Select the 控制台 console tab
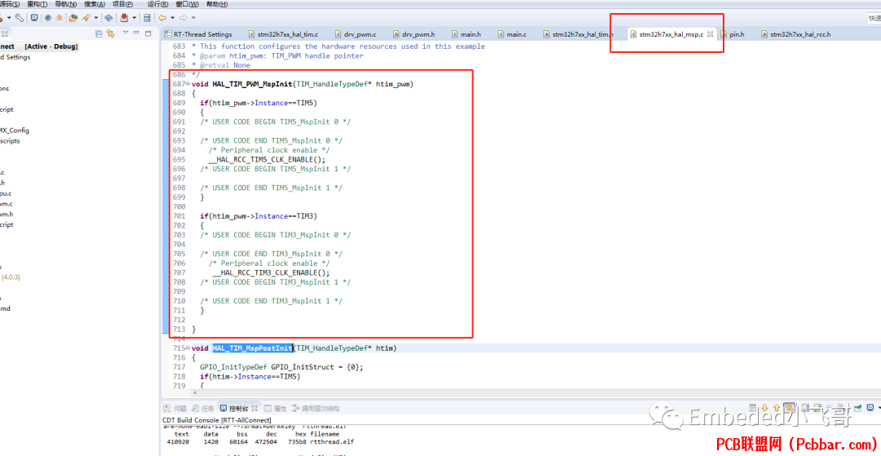Viewport: 881px width, 456px height. 238,408
